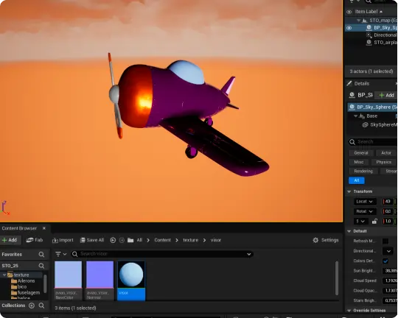The image size is (398, 318).
Task: Click the Import asset button
Action: click(63, 240)
